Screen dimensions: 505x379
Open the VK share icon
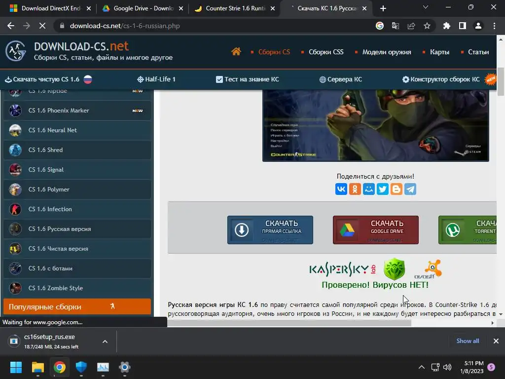[x=341, y=189]
